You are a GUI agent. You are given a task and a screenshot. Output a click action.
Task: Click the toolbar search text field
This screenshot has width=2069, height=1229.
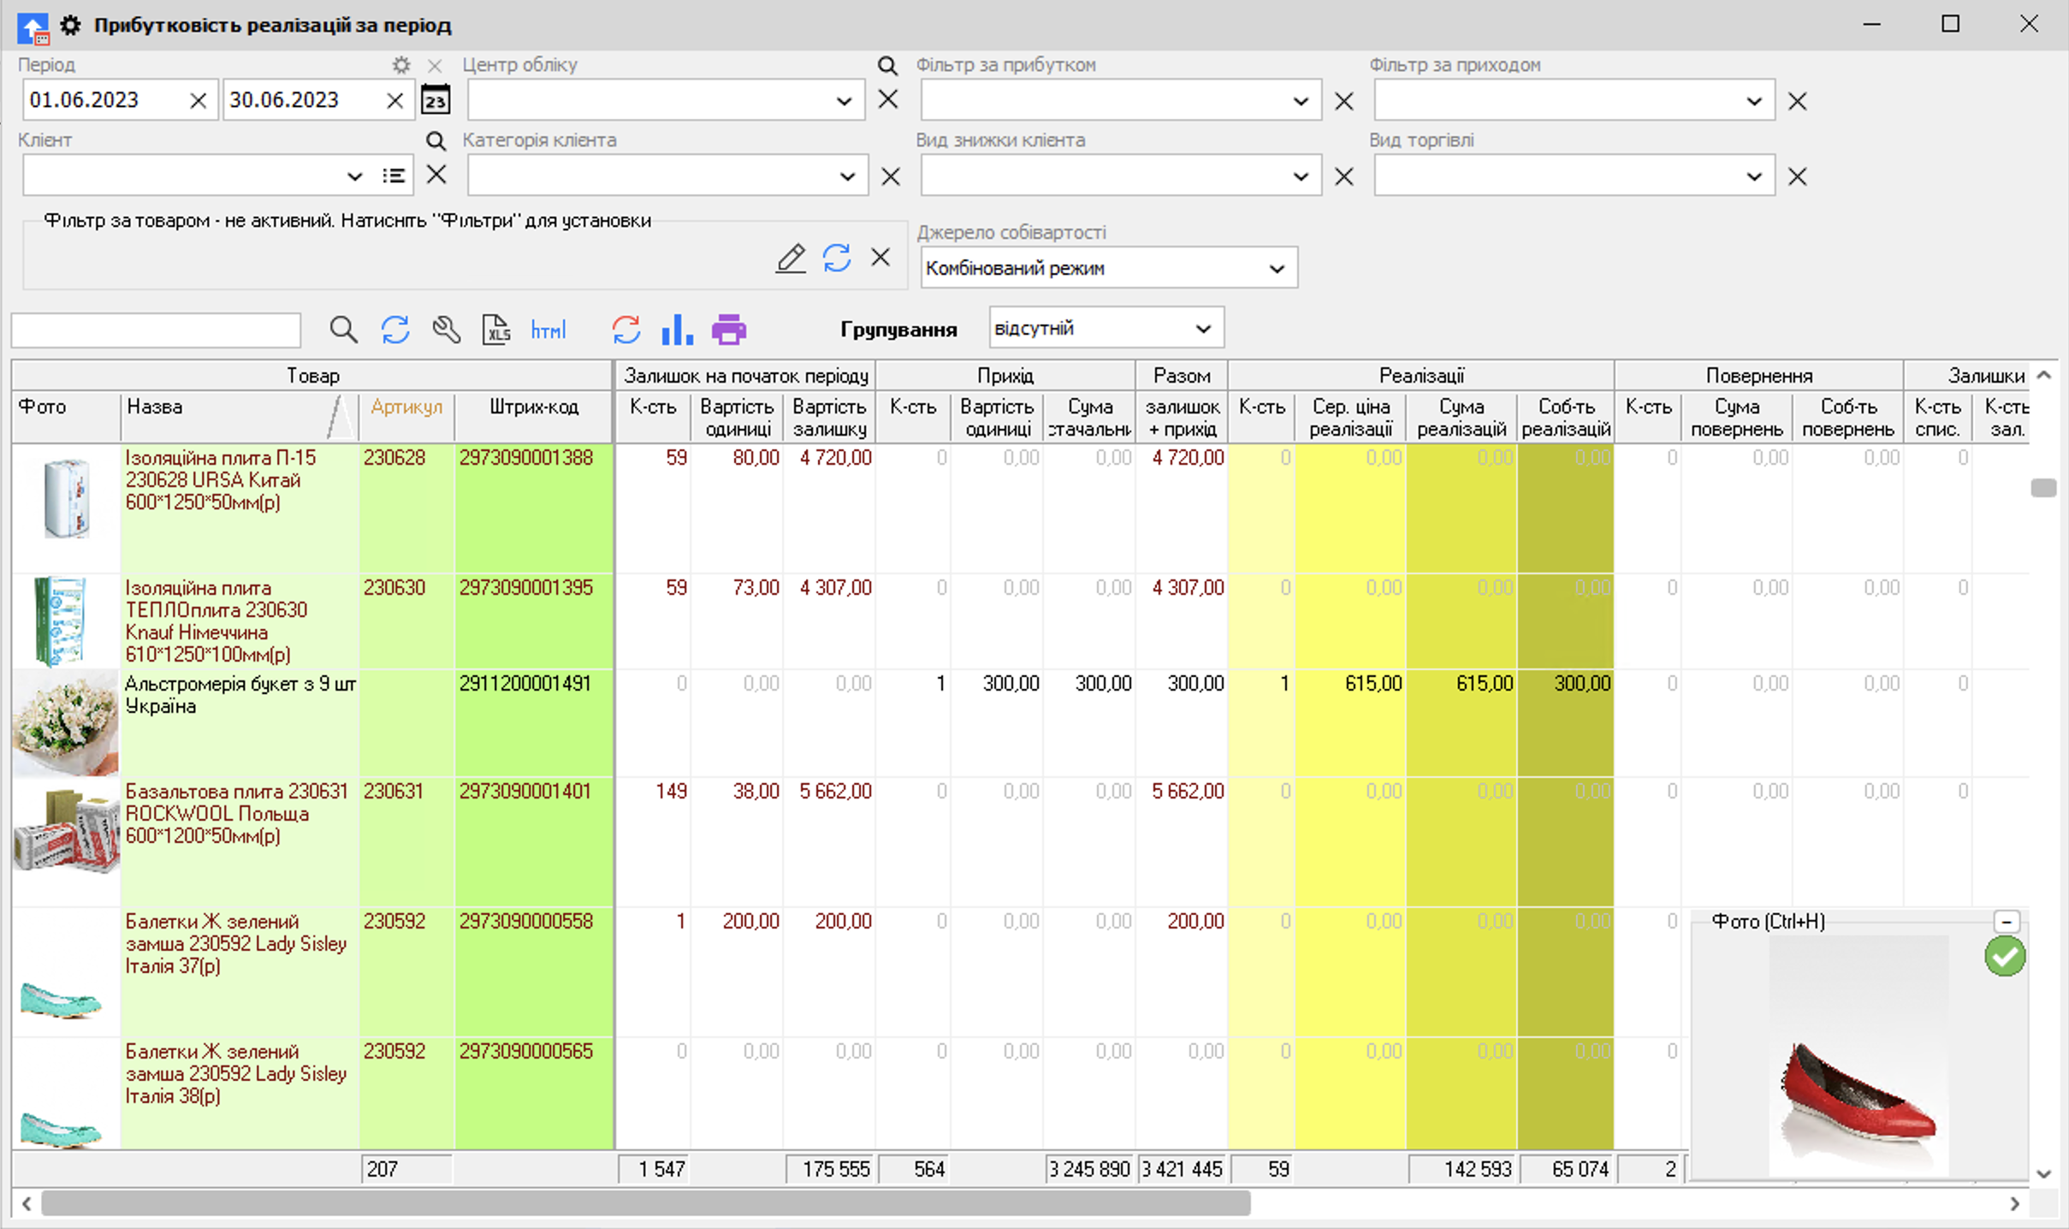[x=156, y=330]
